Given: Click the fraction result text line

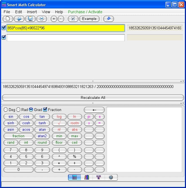Looking at the screenshot, I should (88, 87).
